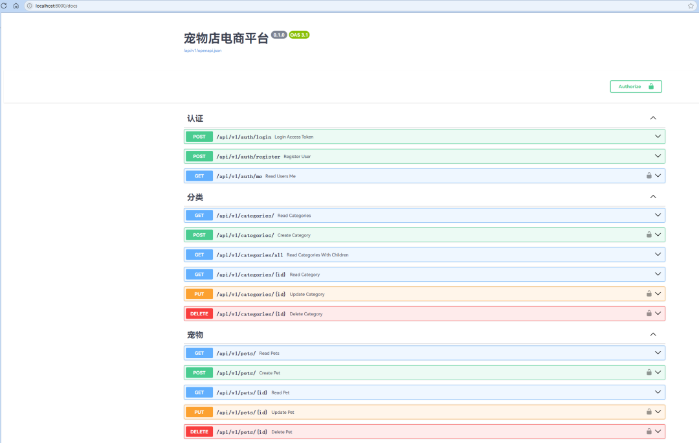Open the Authorize dialog
Screen dimensions: 699x443
coord(636,87)
